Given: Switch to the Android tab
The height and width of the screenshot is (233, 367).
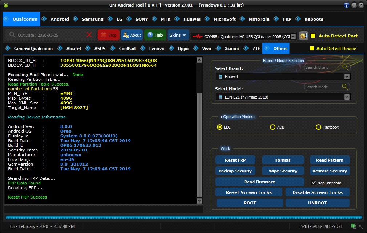Looking at the screenshot, I should (56, 19).
